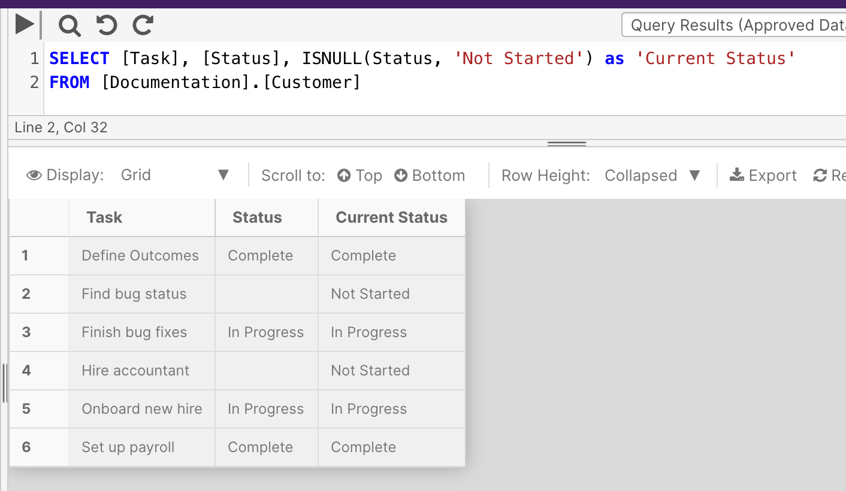
Task: Click the Task column header
Action: pyautogui.click(x=142, y=217)
